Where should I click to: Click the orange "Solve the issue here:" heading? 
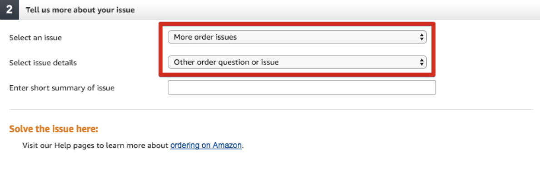tap(54, 129)
